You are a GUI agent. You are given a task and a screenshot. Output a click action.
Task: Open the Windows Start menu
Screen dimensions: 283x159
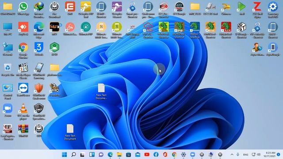[x=65, y=155]
